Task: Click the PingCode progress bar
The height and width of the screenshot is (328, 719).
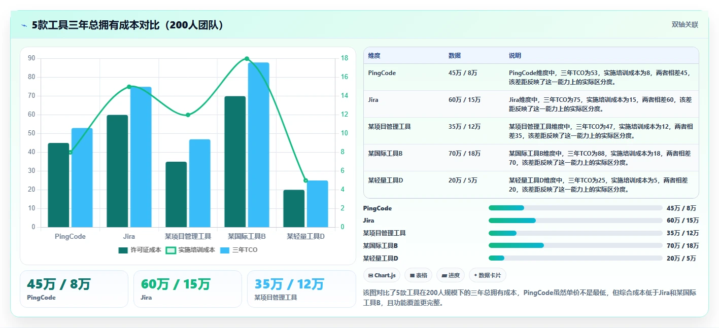Action: coord(575,208)
